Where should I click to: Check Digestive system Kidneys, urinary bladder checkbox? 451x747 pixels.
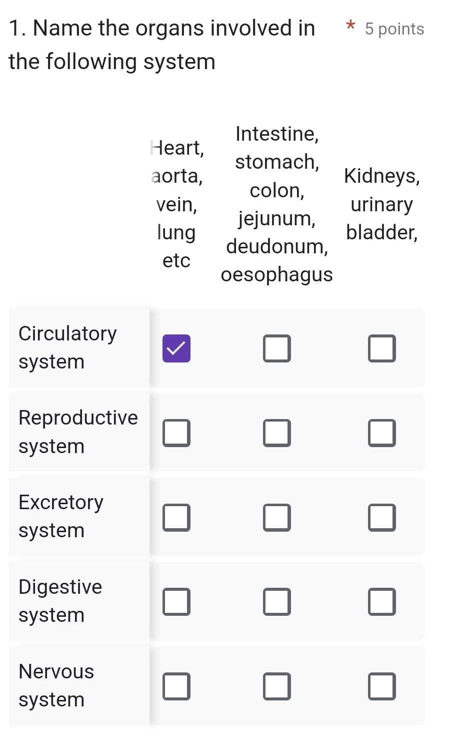point(382,602)
